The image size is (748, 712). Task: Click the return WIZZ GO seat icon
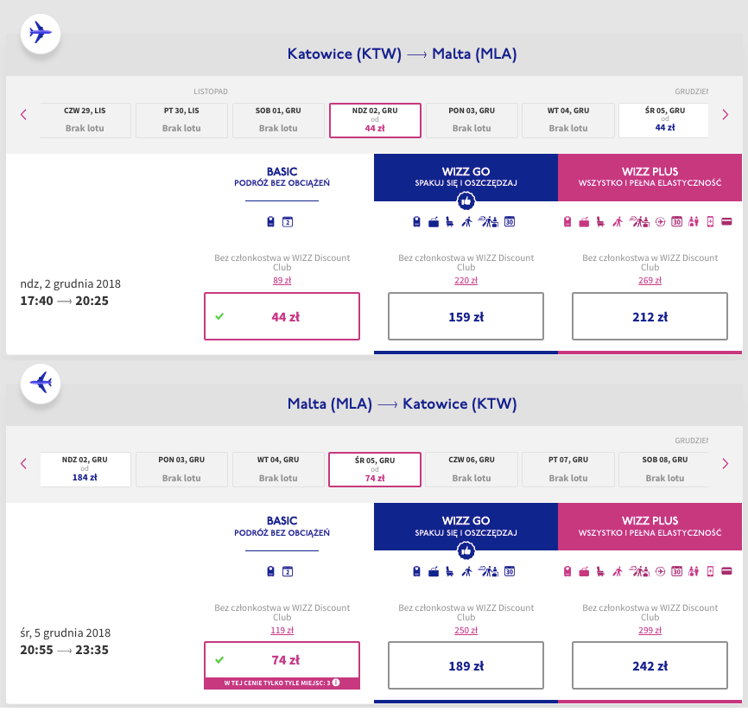pos(449,571)
